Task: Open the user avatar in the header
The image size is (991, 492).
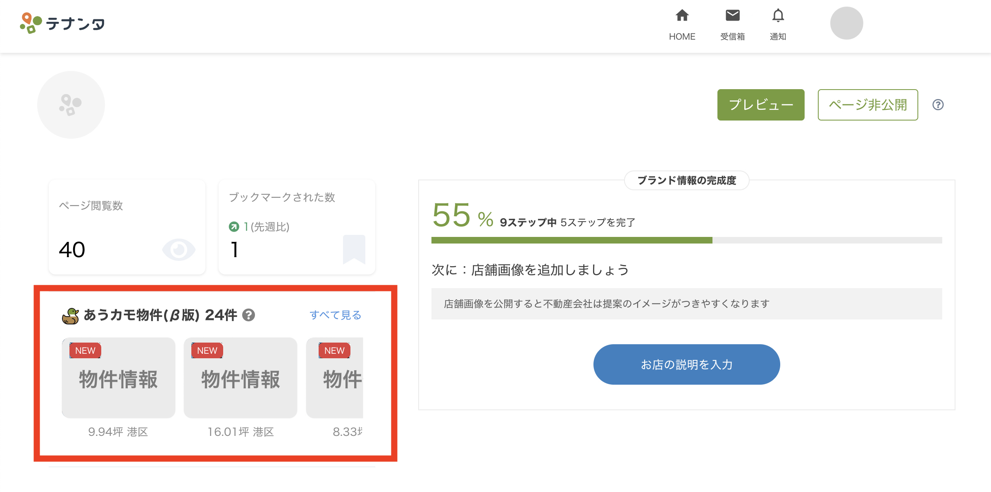Action: (x=846, y=23)
